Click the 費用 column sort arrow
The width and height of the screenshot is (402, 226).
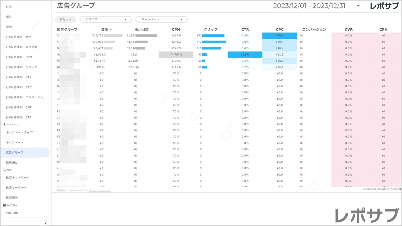point(111,29)
